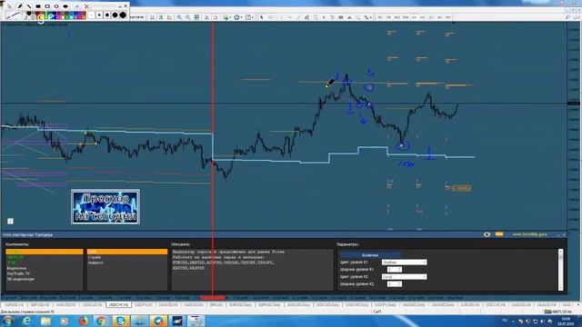Image resolution: width=582 pixels, height=327 pixels.
Task: Click the tile windows toolbar icon
Action: point(196,17)
